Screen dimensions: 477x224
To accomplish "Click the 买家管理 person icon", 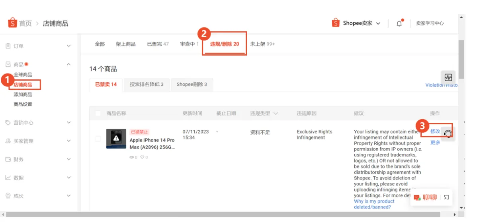I will [x=8, y=141].
